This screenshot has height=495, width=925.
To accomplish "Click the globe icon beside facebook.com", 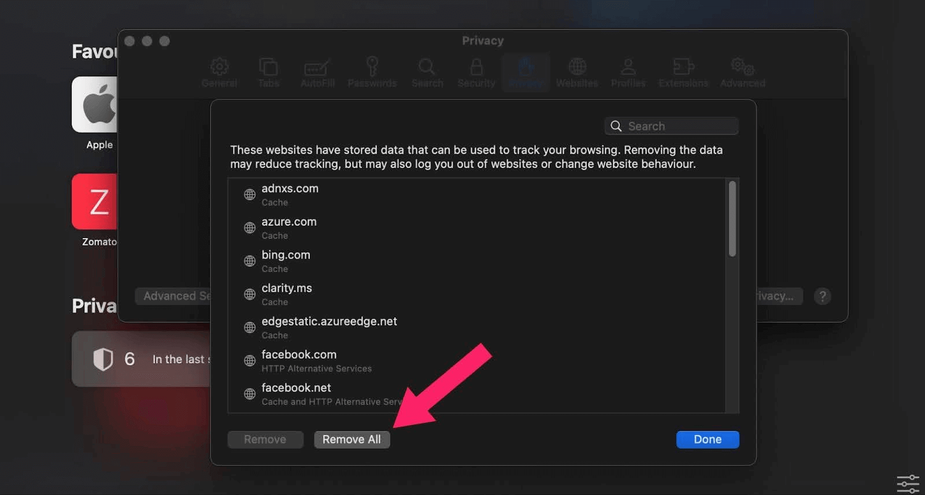I will [x=250, y=361].
